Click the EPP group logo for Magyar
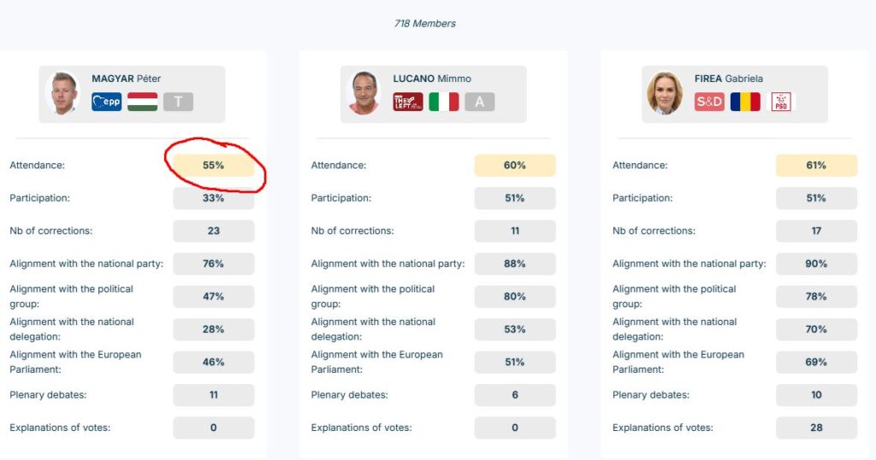The image size is (876, 460). pyautogui.click(x=107, y=103)
